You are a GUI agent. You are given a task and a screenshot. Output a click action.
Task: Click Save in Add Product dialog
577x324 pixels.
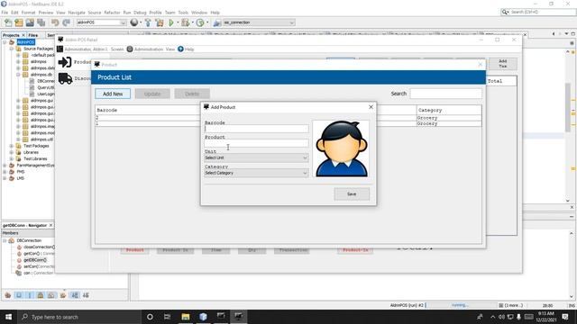352,194
